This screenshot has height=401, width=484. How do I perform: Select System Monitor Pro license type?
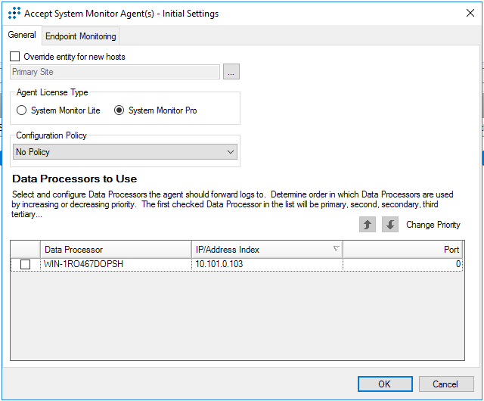coord(119,110)
